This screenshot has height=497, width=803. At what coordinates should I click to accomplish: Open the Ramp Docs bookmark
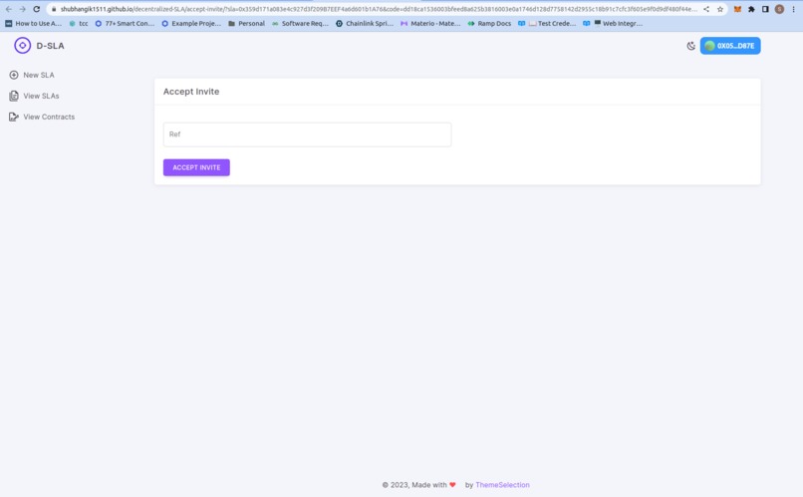click(x=489, y=24)
